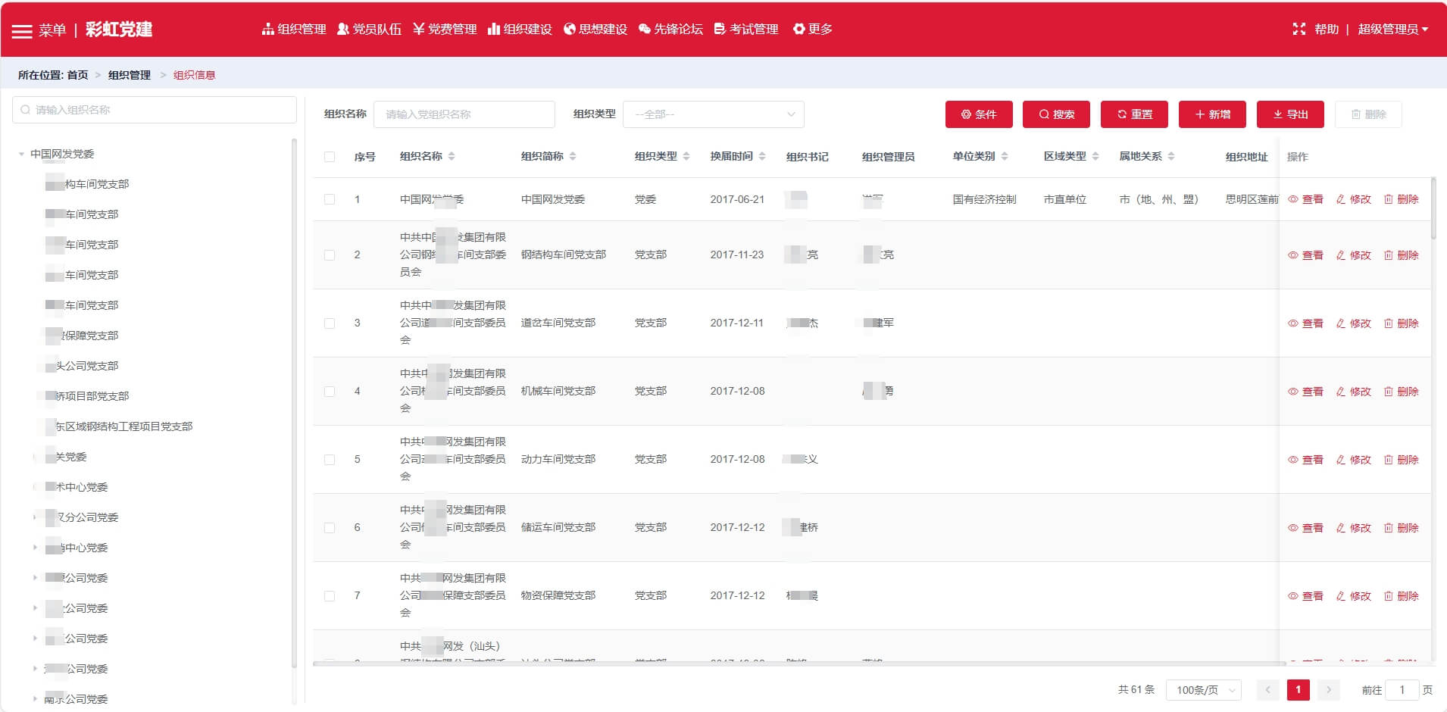This screenshot has width=1447, height=712.
Task: Click the 请输入党组织名称 search field
Action: point(464,114)
